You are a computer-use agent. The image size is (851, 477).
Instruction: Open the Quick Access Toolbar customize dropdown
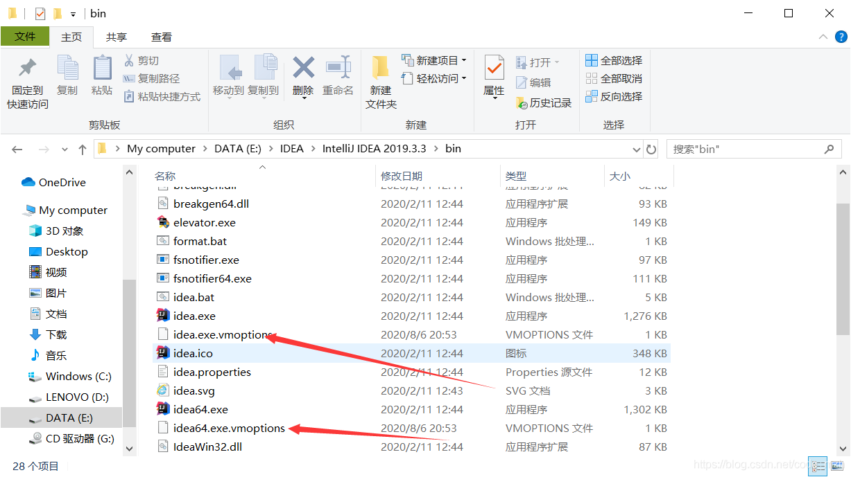(x=73, y=14)
